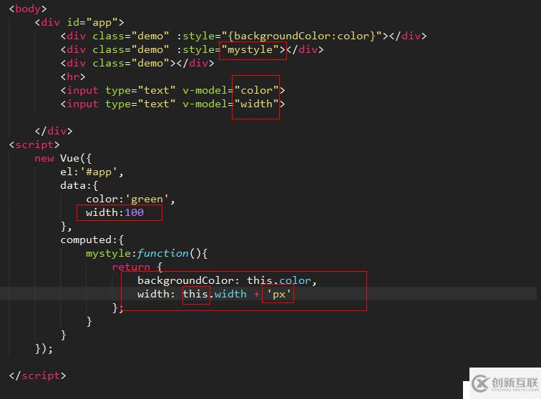
Task: Click the {backgroundColor:color} style binding
Action: coord(302,36)
